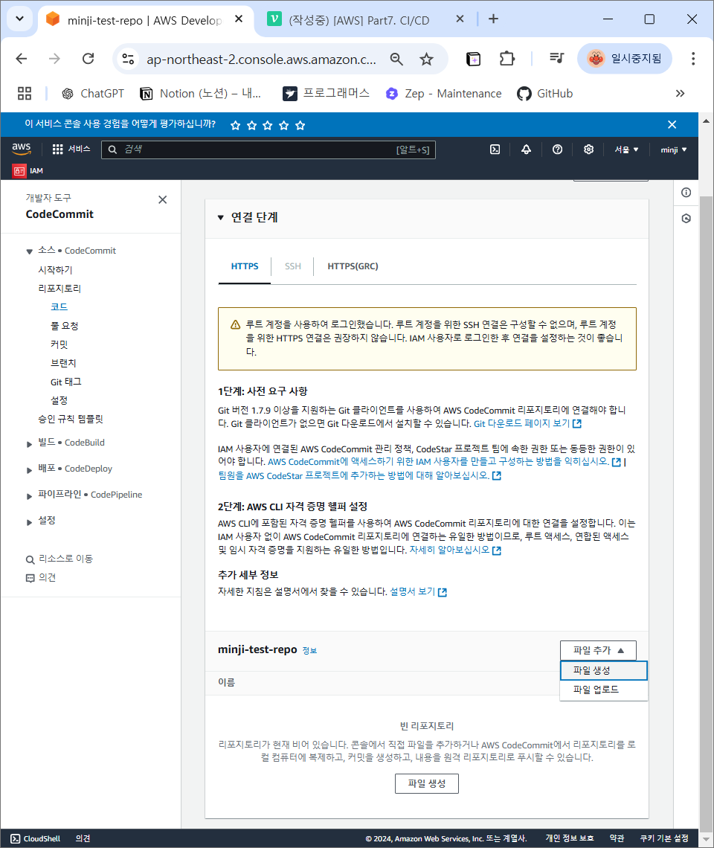Open the hexagon tutorials panel icon
The height and width of the screenshot is (848, 714).
[x=686, y=219]
